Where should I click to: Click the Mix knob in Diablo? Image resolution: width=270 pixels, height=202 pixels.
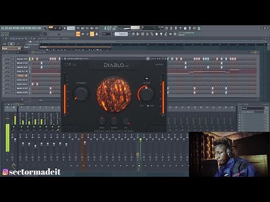[125, 121]
